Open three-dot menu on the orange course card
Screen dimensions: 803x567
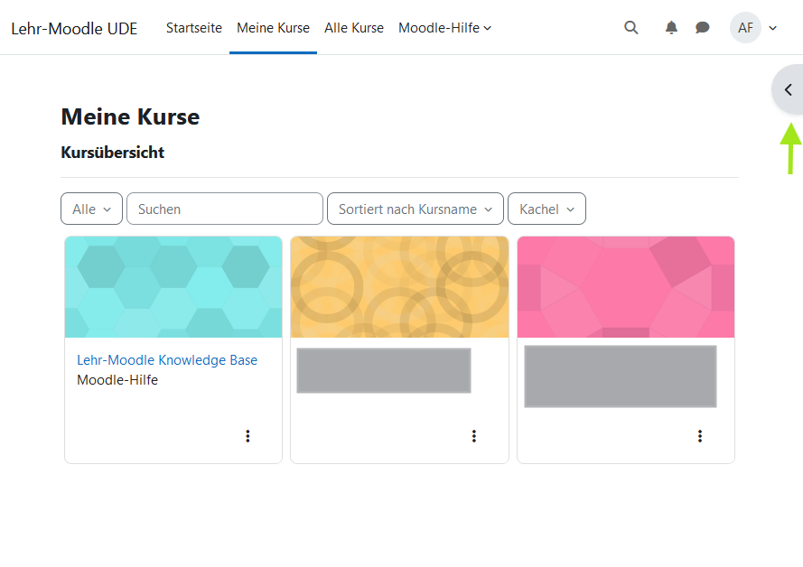point(473,436)
